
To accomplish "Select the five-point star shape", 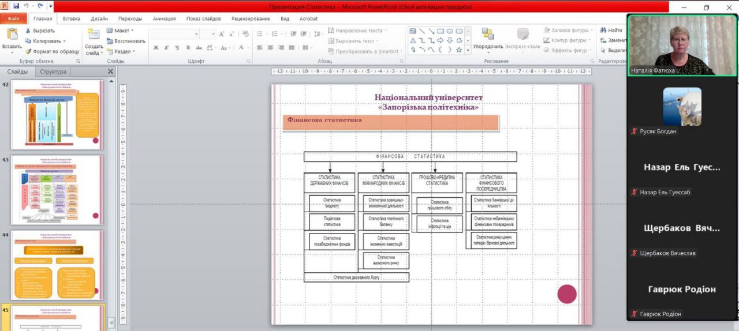I will [459, 50].
